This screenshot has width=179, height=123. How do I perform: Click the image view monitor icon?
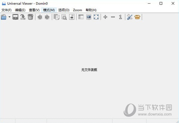coord(89,17)
